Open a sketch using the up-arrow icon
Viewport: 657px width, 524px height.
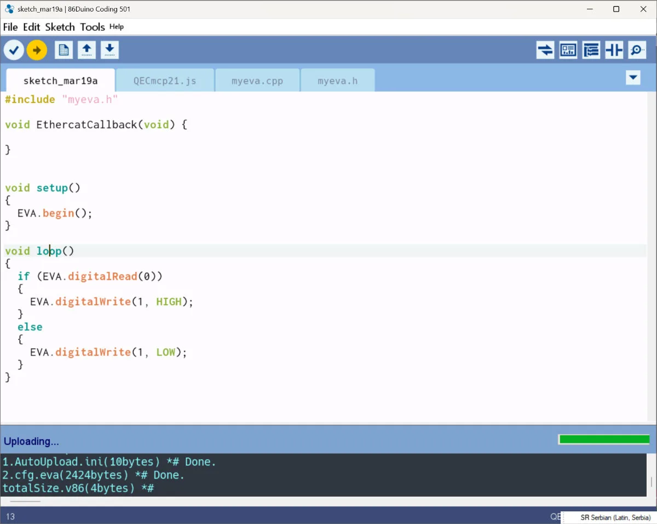point(87,50)
